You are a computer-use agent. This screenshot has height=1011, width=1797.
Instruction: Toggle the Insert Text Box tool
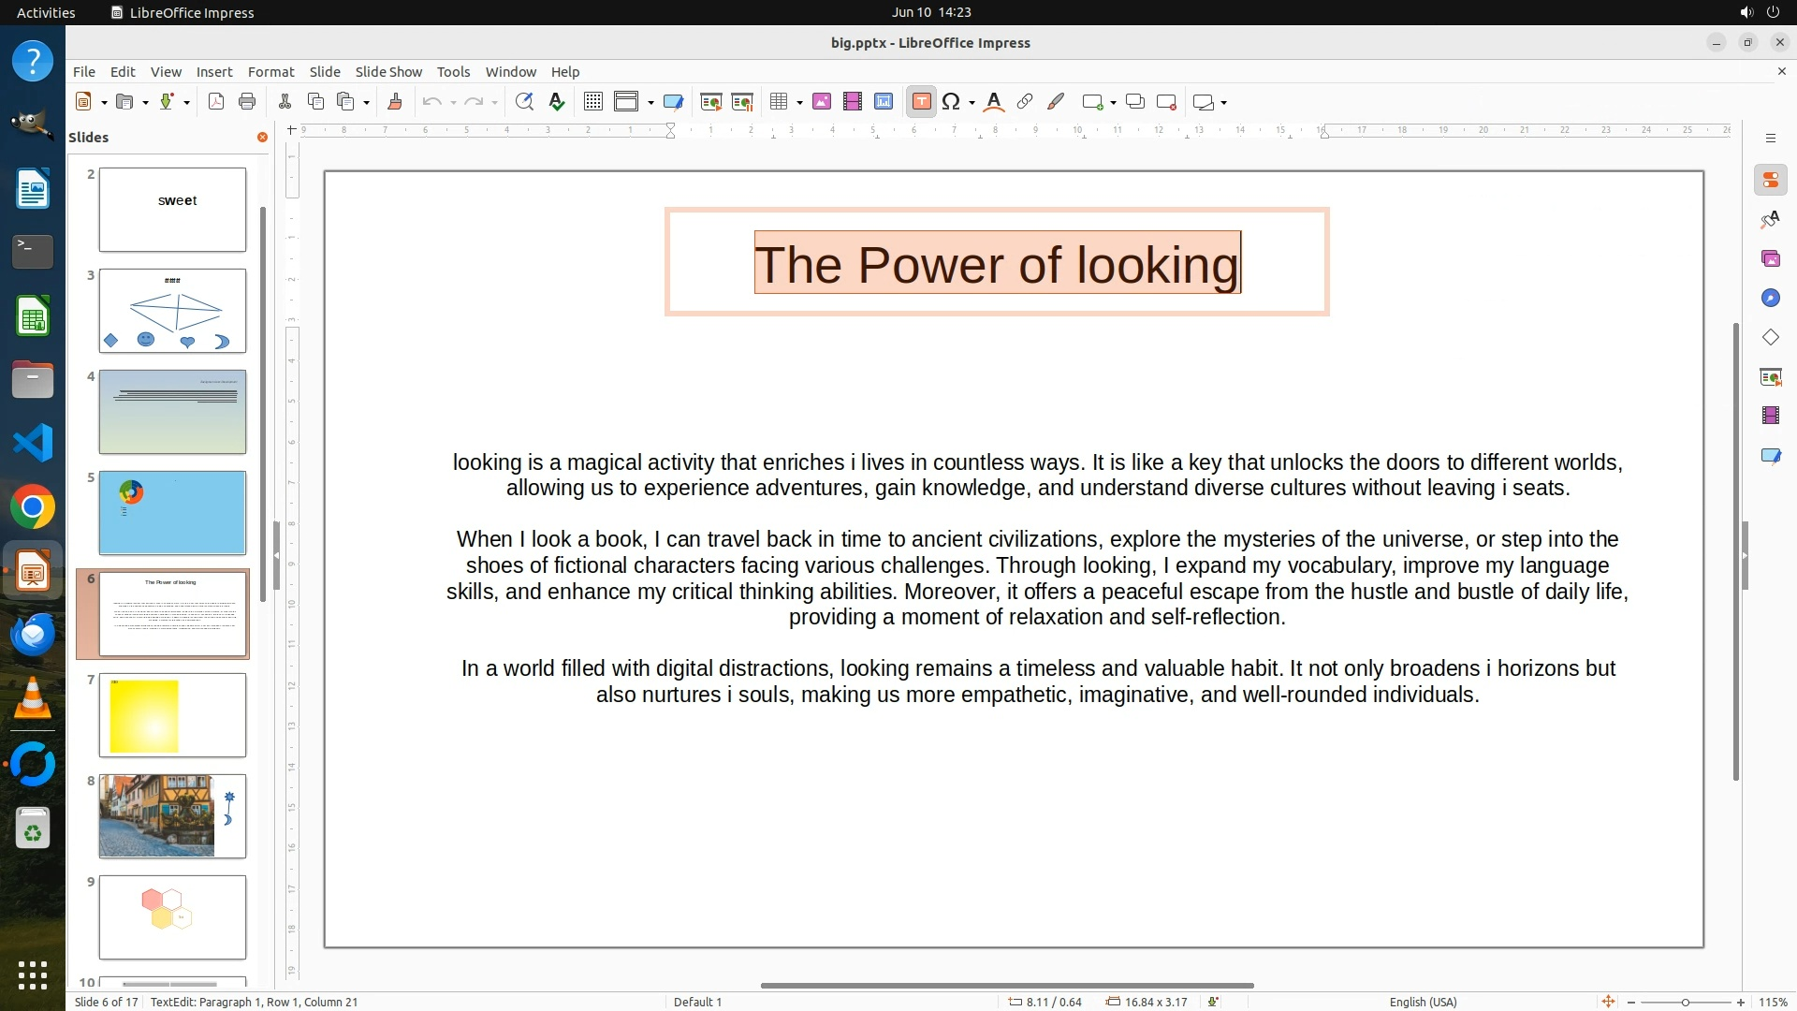pyautogui.click(x=921, y=102)
